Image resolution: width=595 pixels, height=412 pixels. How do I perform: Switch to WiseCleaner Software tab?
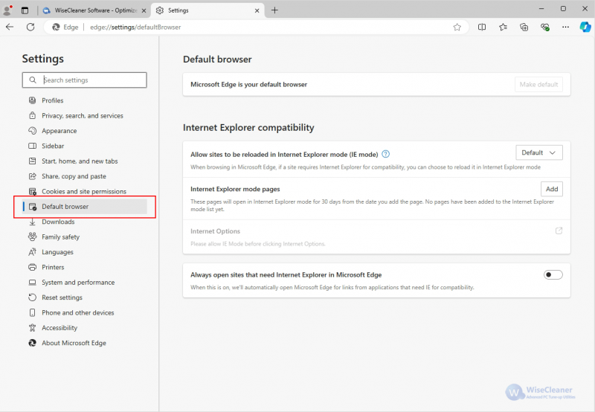click(95, 10)
